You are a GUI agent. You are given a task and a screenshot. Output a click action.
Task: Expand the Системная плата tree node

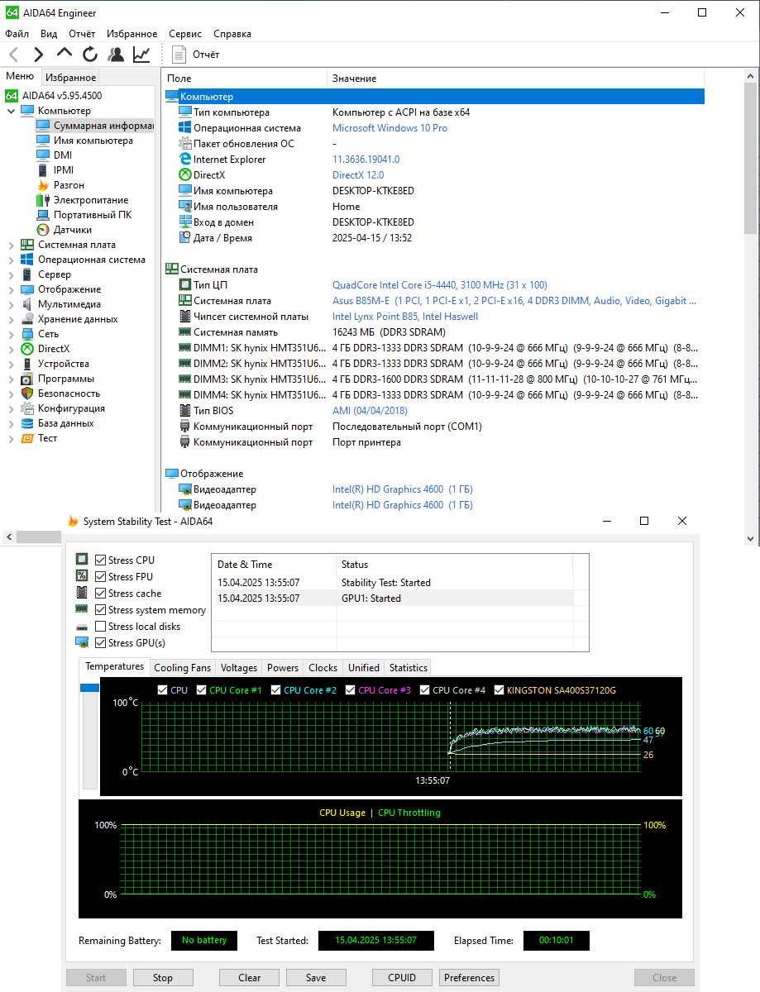pos(12,245)
